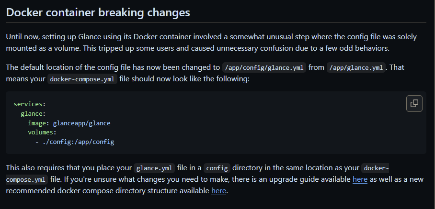The image size is (435, 209).
Task: Click the 'services:' line in code block
Action: pyautogui.click(x=29, y=104)
